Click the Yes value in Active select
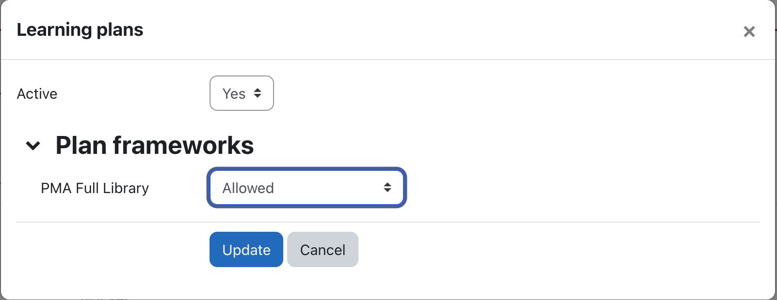Image resolution: width=777 pixels, height=300 pixels. (x=234, y=94)
